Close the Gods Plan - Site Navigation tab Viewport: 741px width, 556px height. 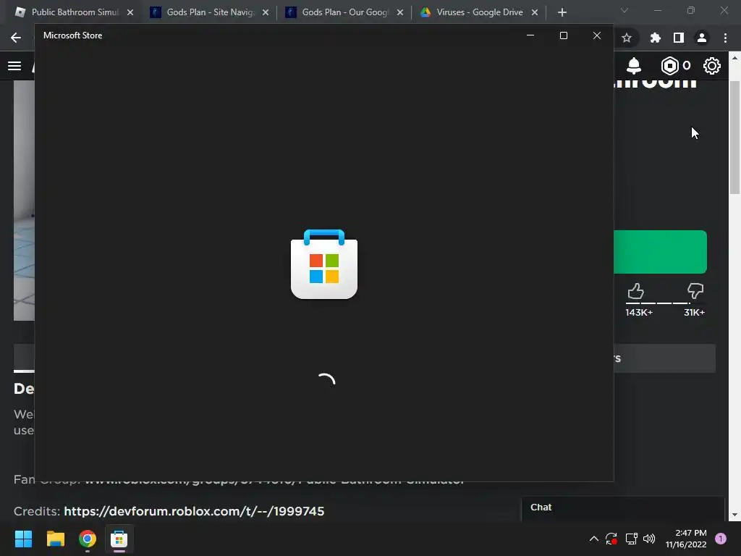pos(266,12)
